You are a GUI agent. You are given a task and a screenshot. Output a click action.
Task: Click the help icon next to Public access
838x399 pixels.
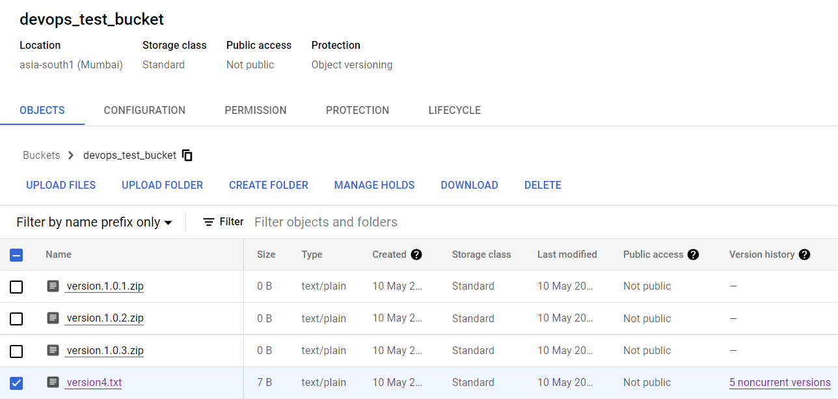click(x=693, y=255)
